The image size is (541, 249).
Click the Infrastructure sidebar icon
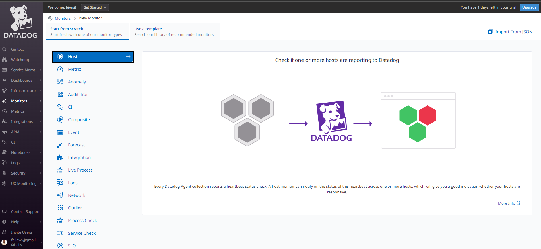click(x=4, y=91)
